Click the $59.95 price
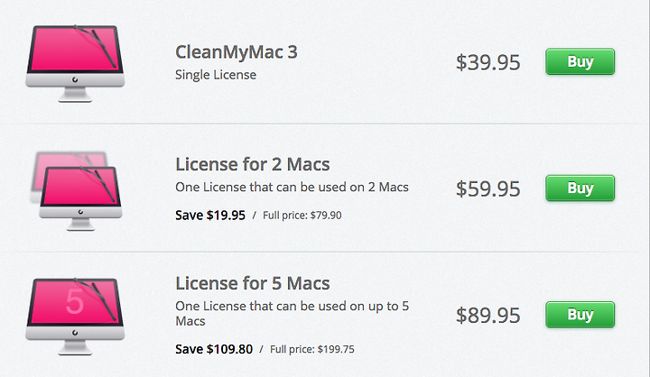The image size is (650, 377). pyautogui.click(x=487, y=188)
